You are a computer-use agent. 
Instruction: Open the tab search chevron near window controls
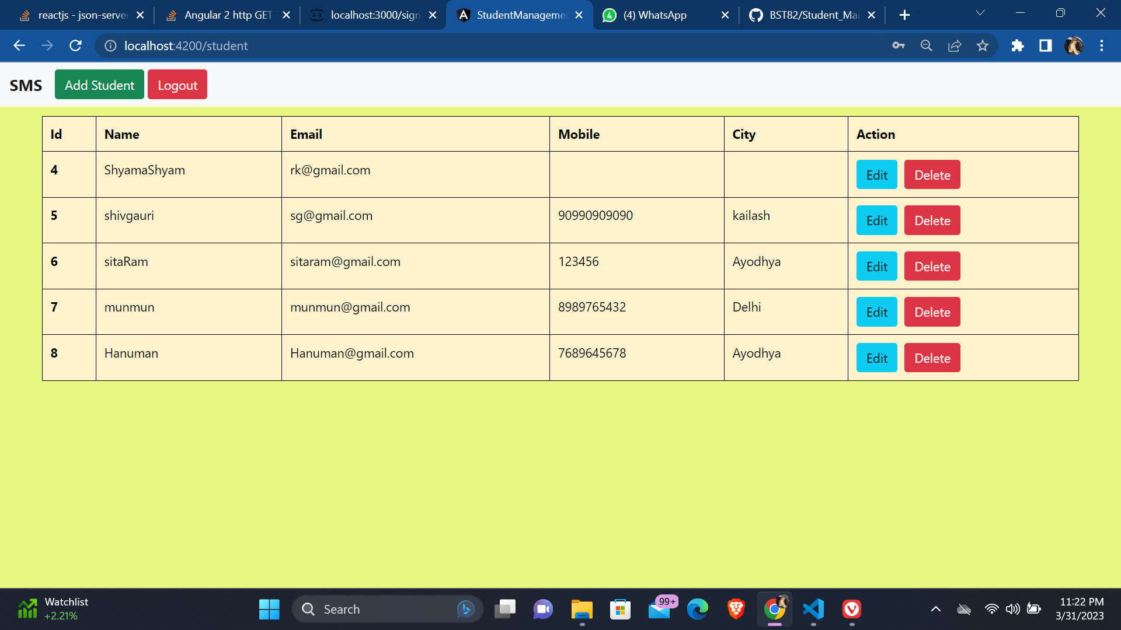coord(980,13)
